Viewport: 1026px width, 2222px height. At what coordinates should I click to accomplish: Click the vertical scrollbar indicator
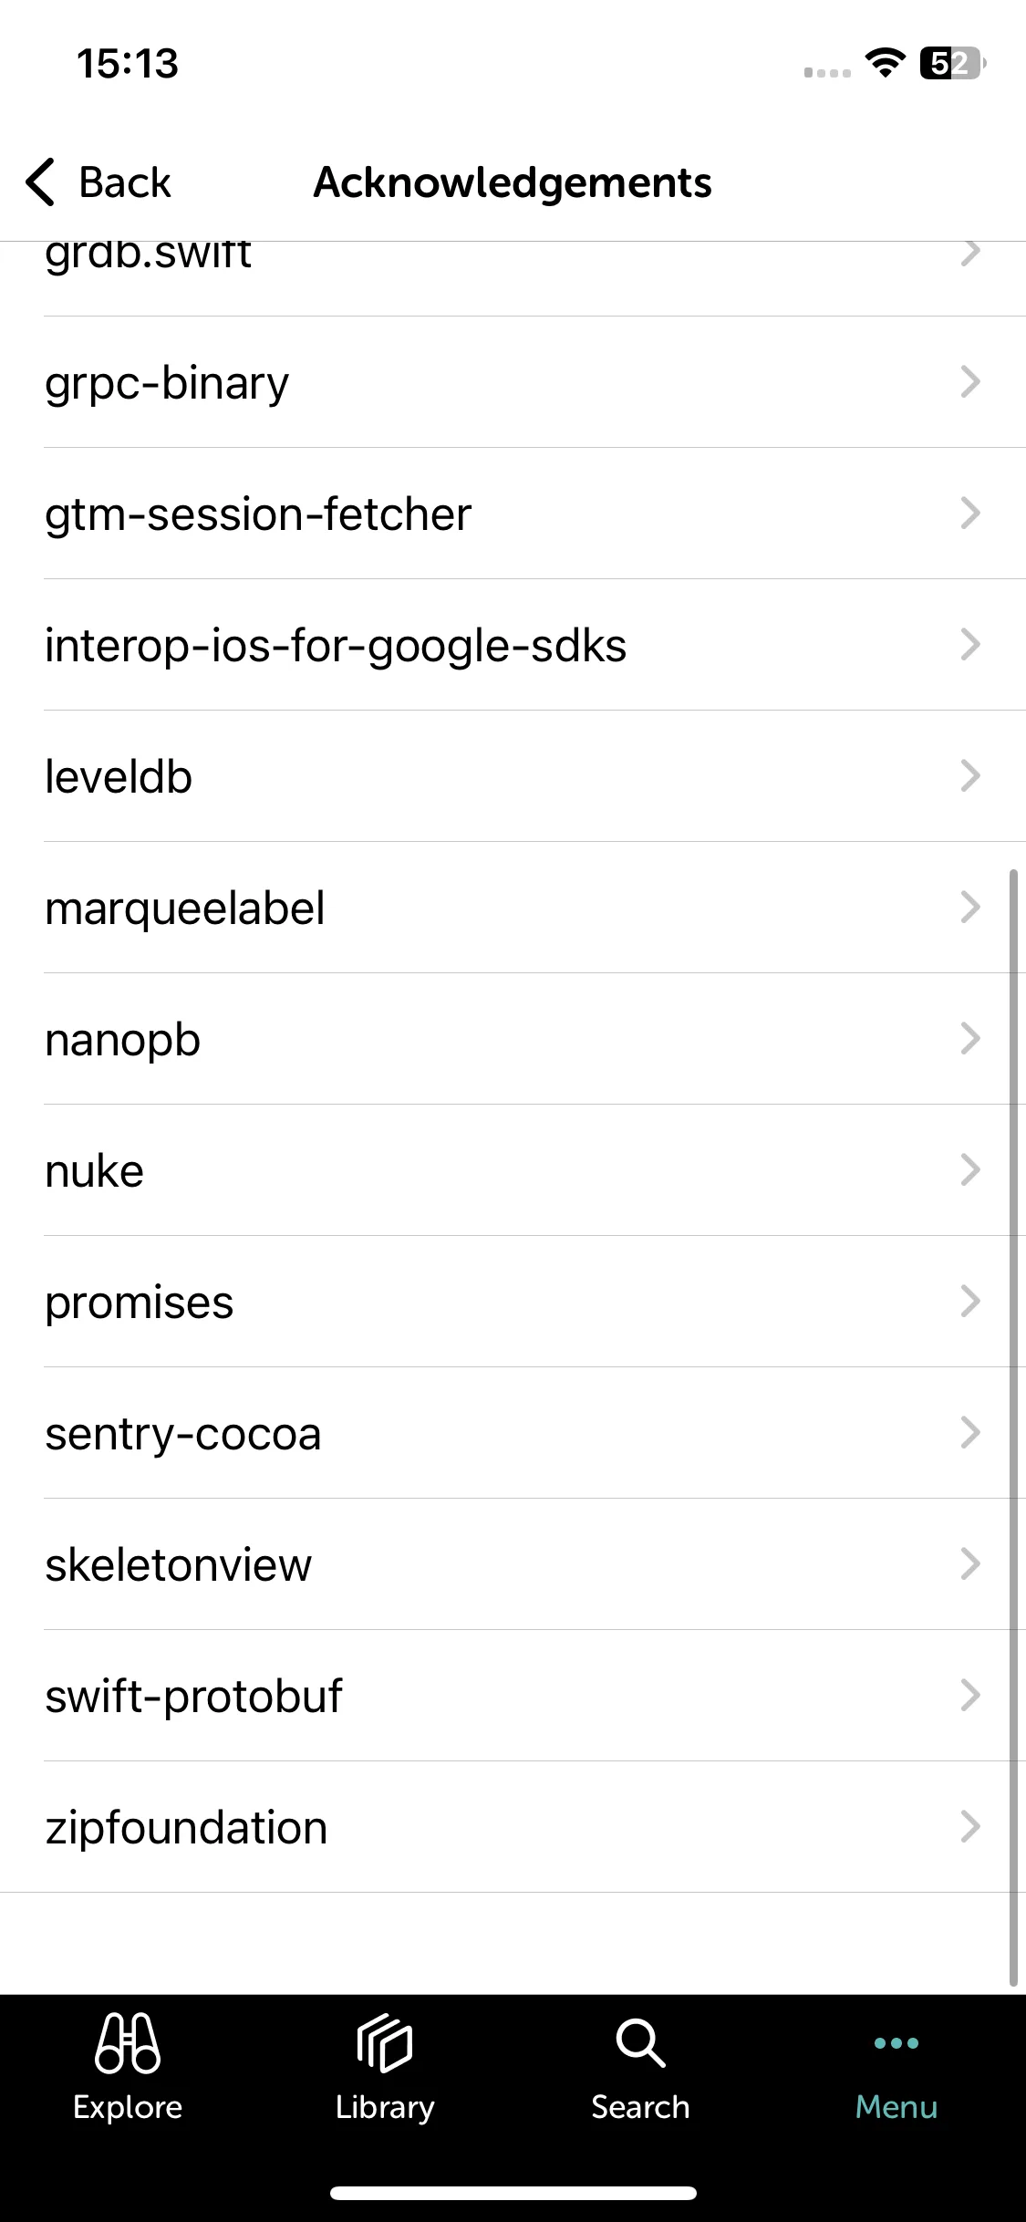(1013, 1428)
